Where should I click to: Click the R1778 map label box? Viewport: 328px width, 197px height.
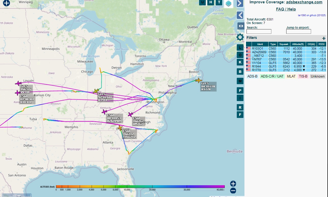pyautogui.click(x=208, y=86)
